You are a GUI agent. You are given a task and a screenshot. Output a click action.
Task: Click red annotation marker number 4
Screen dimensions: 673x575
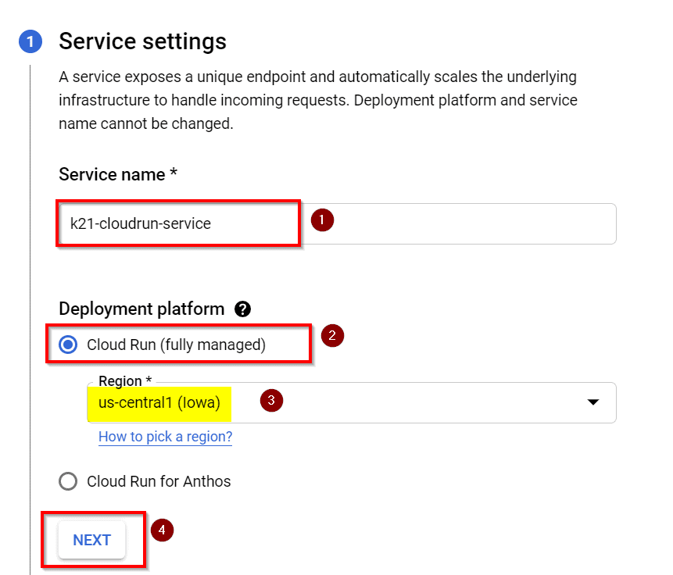pos(162,530)
